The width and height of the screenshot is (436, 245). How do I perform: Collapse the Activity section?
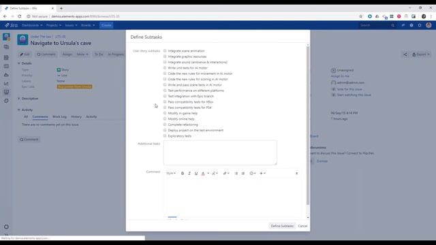point(19,110)
